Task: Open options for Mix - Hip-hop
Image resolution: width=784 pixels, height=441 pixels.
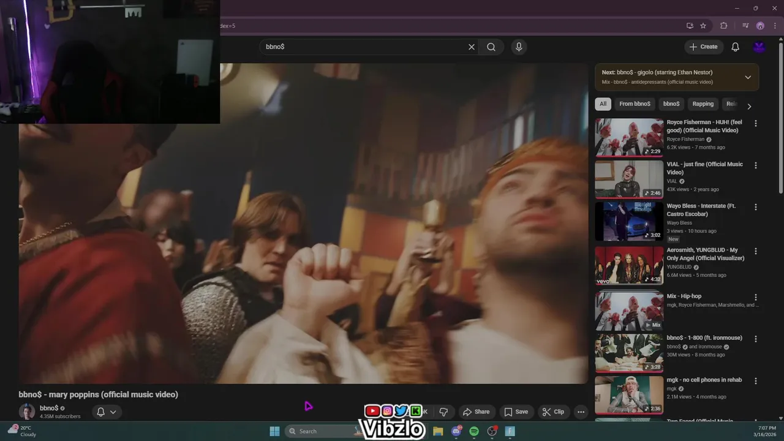Action: pos(755,297)
